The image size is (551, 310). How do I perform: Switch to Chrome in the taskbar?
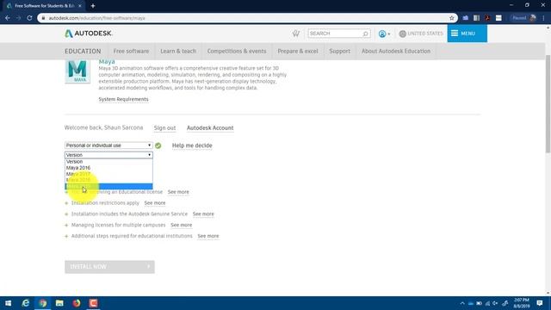pos(42,303)
